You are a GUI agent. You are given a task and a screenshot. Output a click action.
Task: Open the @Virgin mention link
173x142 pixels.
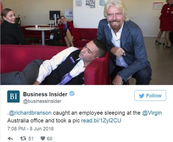pyautogui.click(x=152, y=113)
